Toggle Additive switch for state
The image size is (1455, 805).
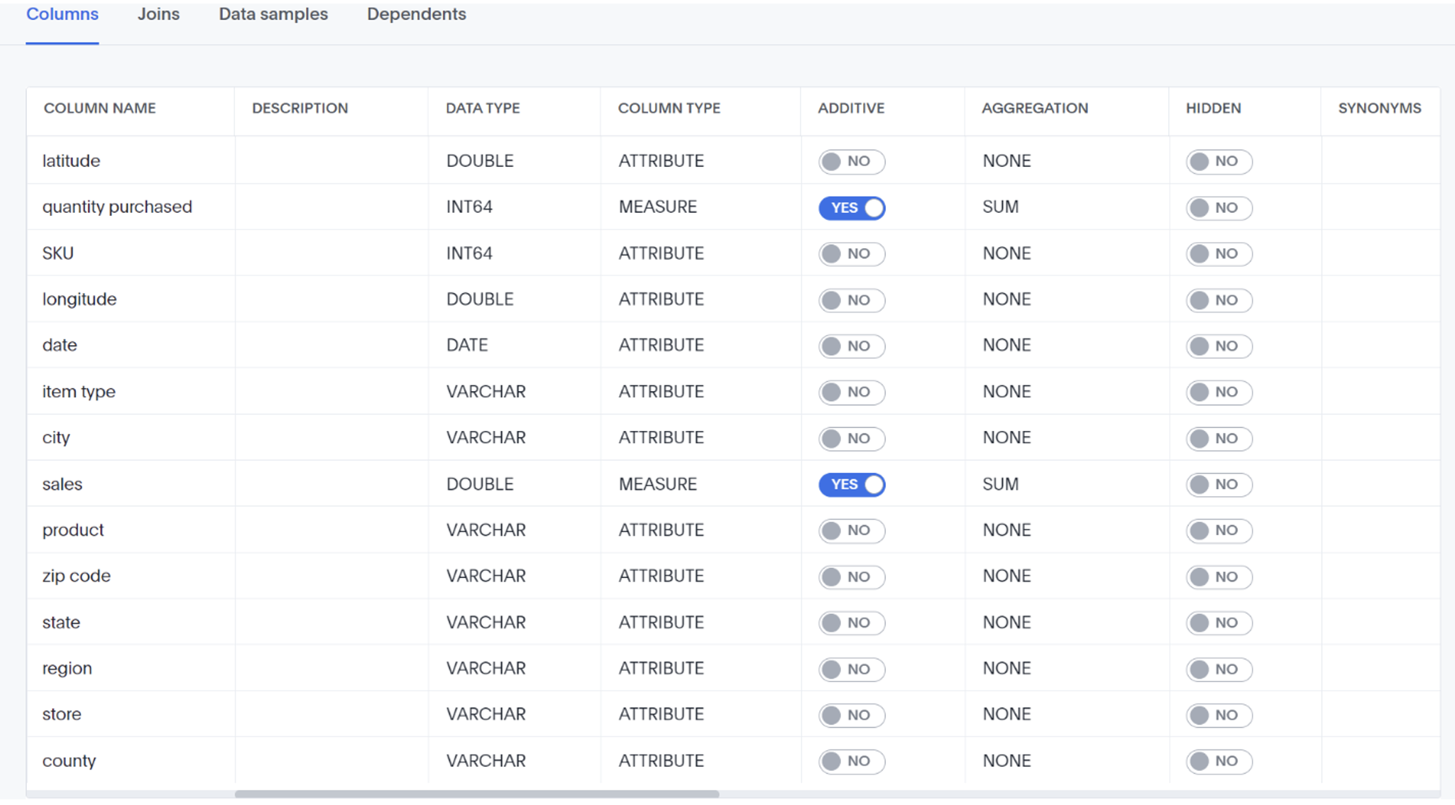tap(852, 623)
